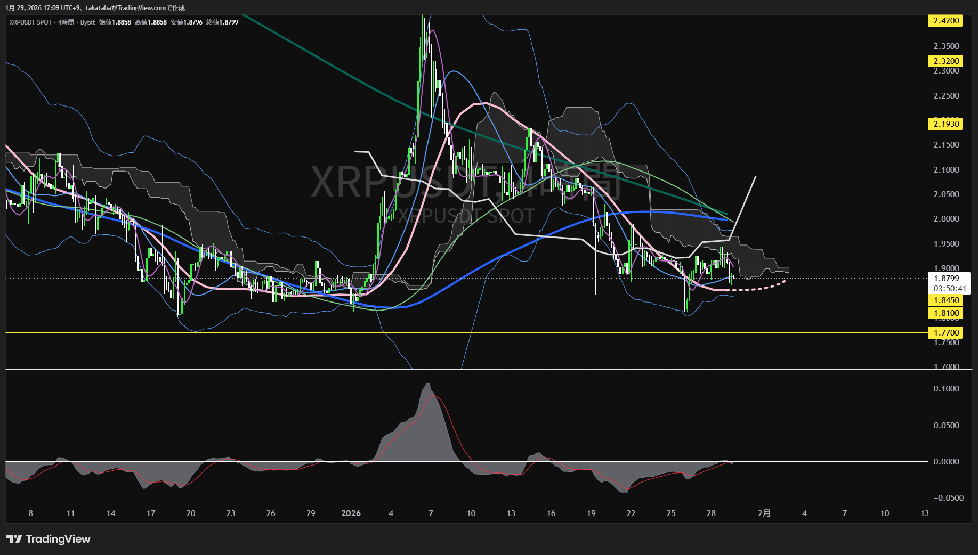This screenshot has height=555, width=978.
Task: Click the 1.9000 price axis value
Action: coord(946,268)
